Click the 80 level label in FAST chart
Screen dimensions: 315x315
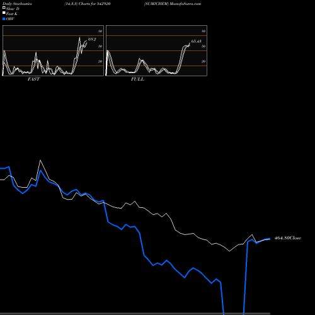click(x=100, y=31)
